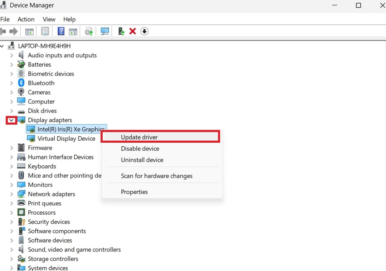Click red X Uninstall device toolbar icon
This screenshot has height=271, width=386.
(x=133, y=31)
